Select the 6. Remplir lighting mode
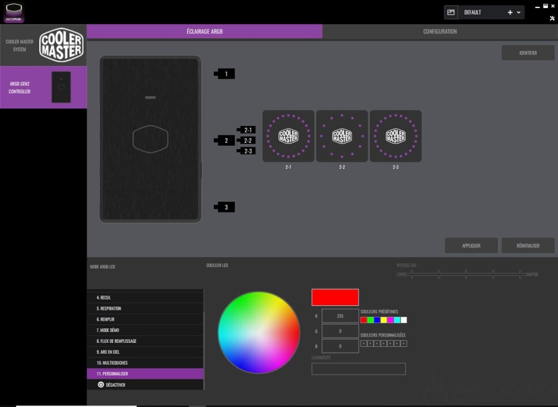Viewport: 558px width, 407px height. [x=145, y=319]
